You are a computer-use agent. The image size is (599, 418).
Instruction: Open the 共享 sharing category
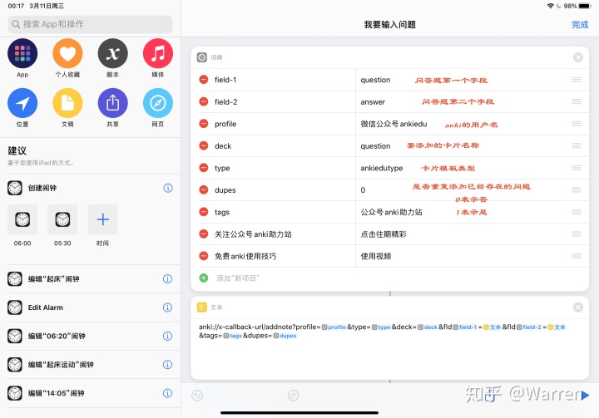pyautogui.click(x=112, y=103)
